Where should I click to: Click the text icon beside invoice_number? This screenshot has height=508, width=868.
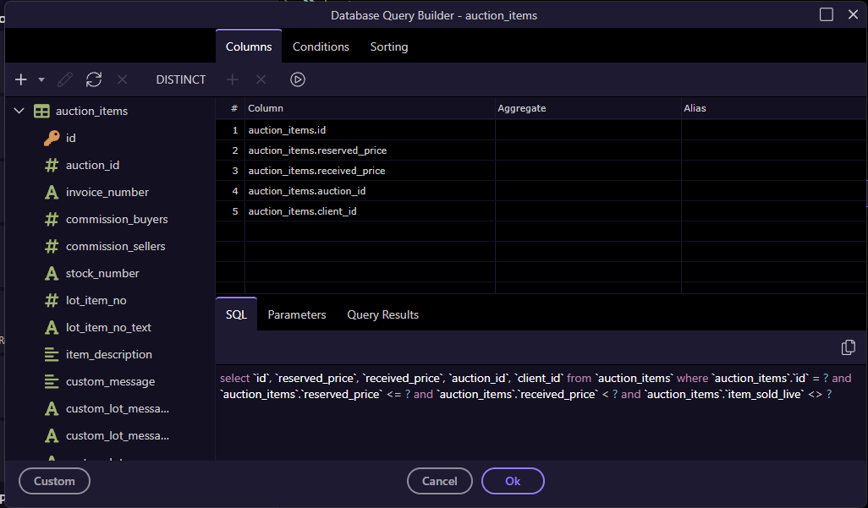point(52,192)
